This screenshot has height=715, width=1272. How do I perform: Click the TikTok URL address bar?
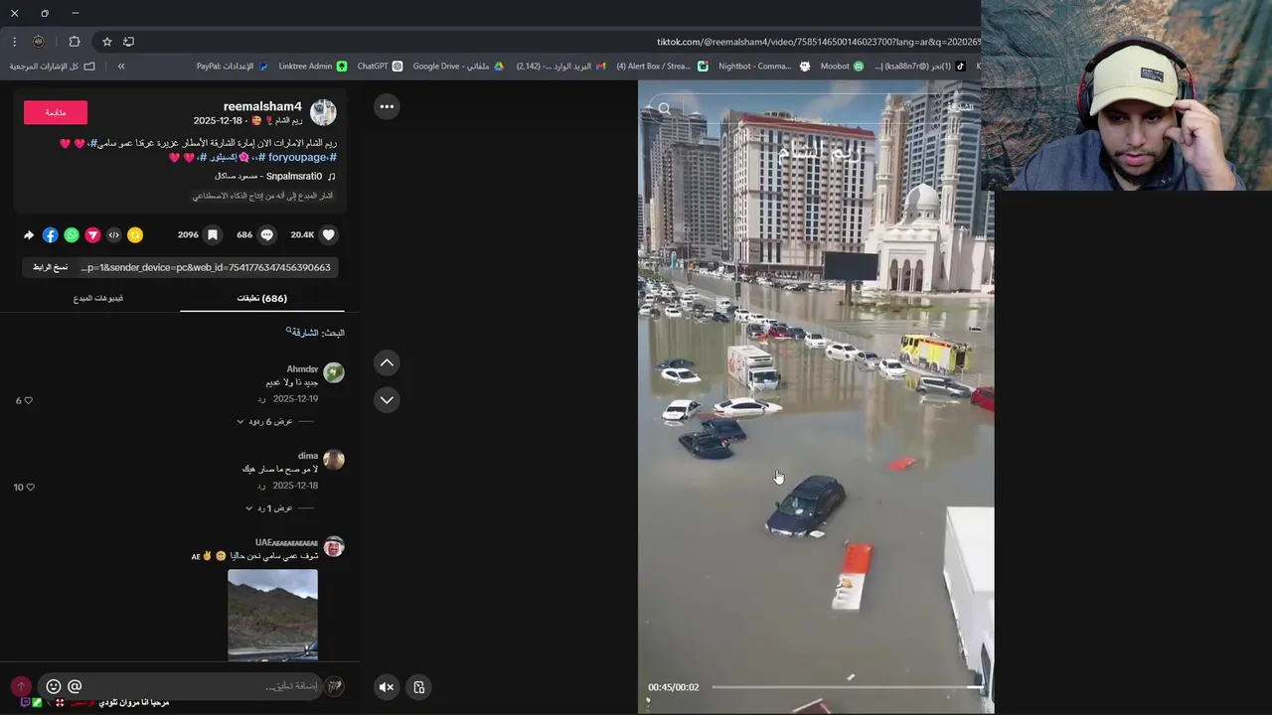point(817,42)
